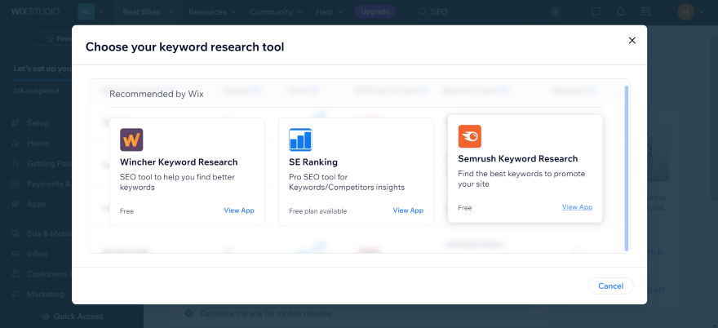The width and height of the screenshot is (718, 328).
Task: Close the keyword research tool dialog
Action: (x=632, y=40)
